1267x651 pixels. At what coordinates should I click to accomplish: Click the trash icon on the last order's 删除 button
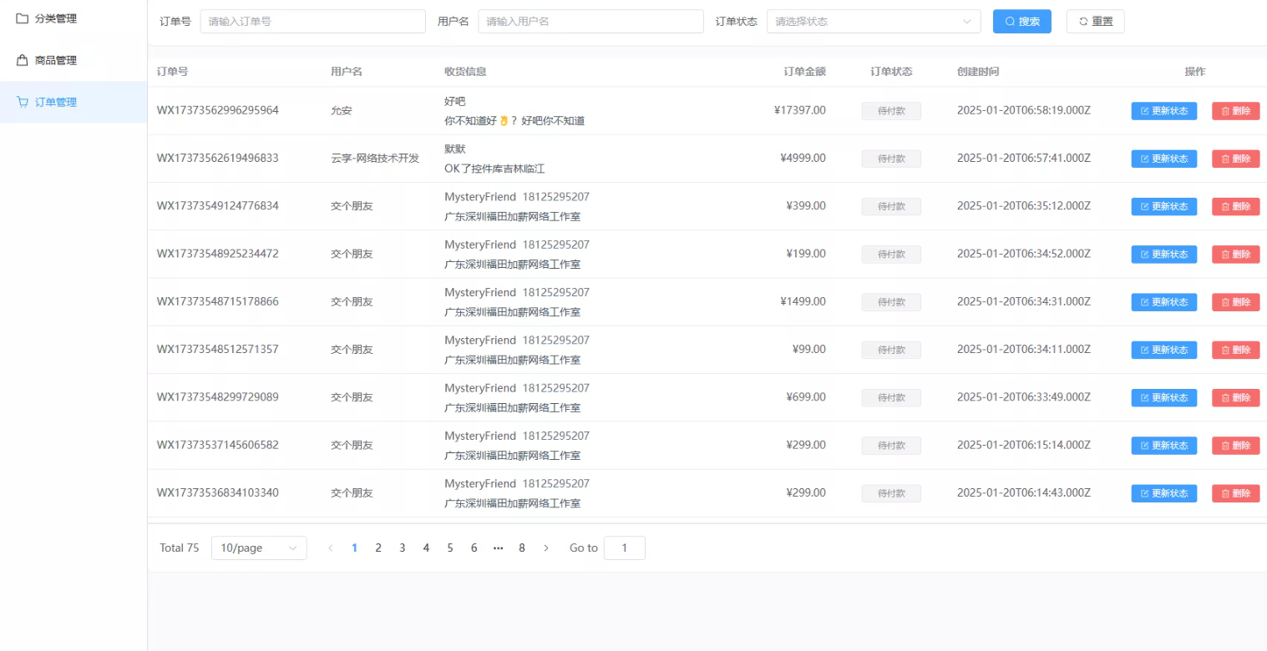click(x=1225, y=492)
